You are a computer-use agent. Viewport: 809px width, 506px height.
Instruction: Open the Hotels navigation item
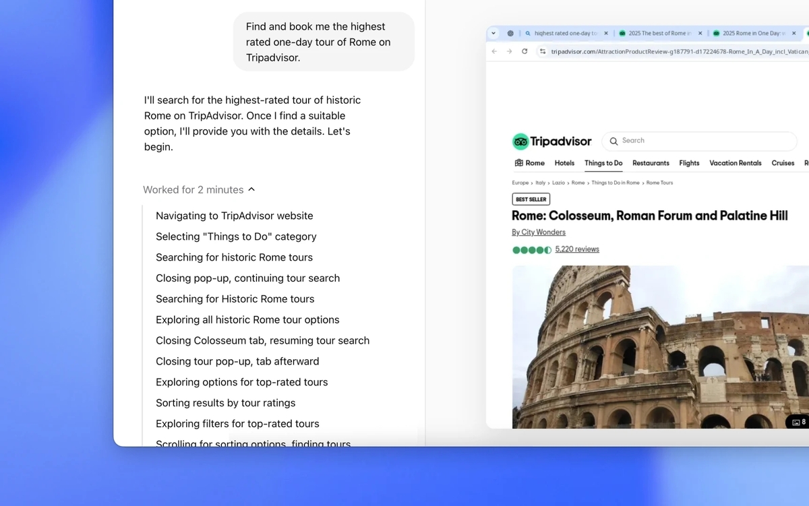pyautogui.click(x=564, y=163)
